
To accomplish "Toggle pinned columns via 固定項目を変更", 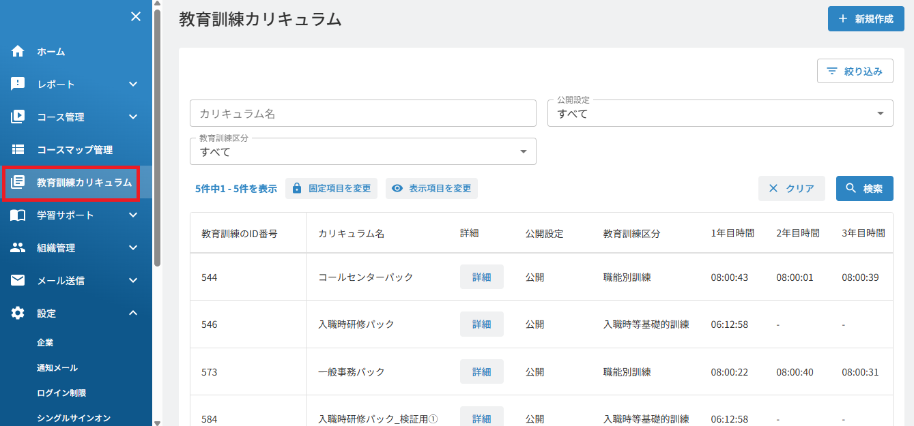I will (331, 189).
